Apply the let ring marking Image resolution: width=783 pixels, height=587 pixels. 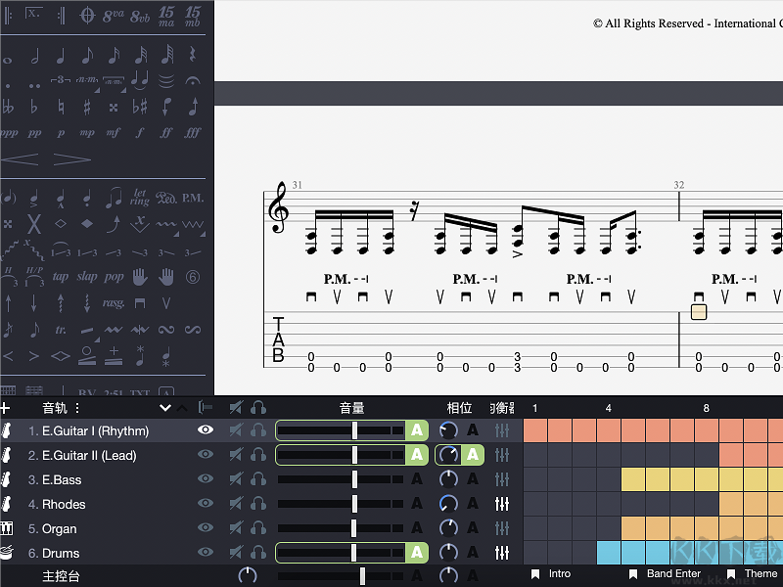pyautogui.click(x=140, y=199)
